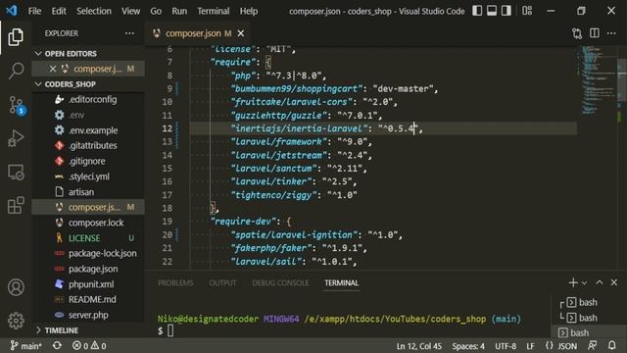The image size is (627, 353).
Task: Synchronize changes icon in status bar
Action: click(x=57, y=345)
